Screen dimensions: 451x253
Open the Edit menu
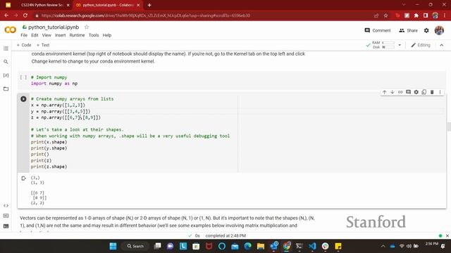[x=35, y=35]
